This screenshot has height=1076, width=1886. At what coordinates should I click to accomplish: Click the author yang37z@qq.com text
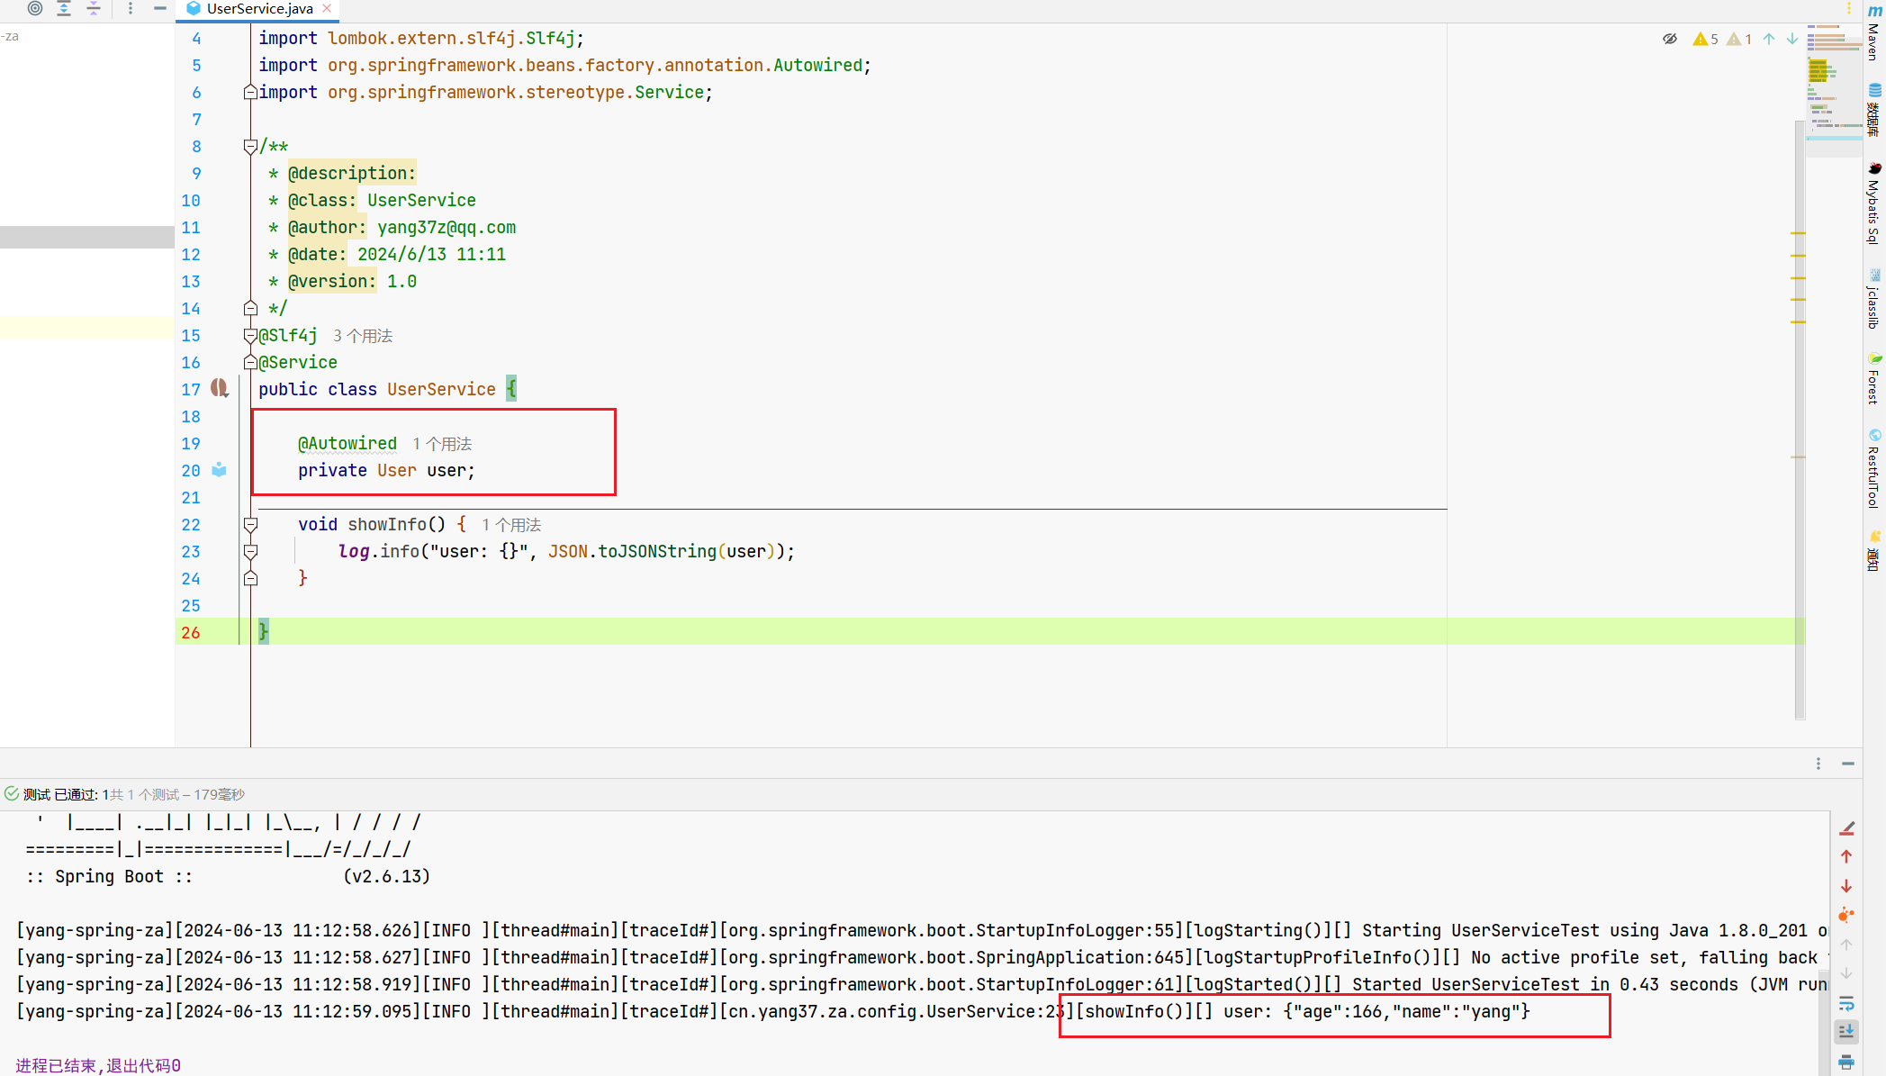pyautogui.click(x=447, y=227)
